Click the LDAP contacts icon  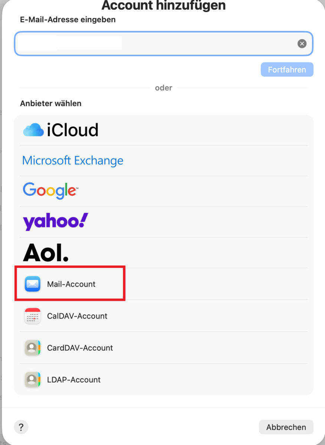click(32, 380)
